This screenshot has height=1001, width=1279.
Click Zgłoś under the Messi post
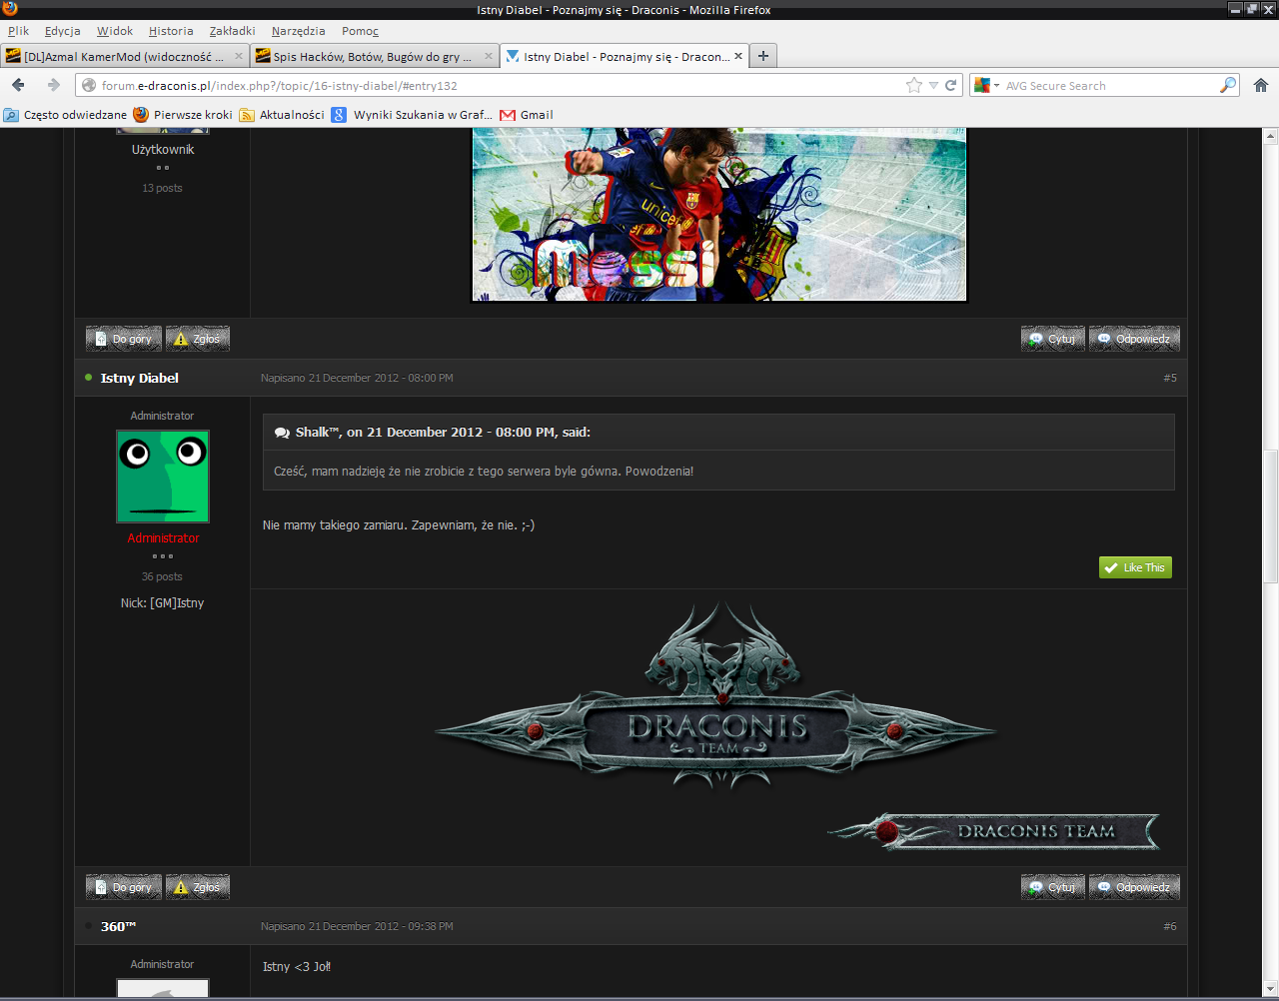(198, 339)
